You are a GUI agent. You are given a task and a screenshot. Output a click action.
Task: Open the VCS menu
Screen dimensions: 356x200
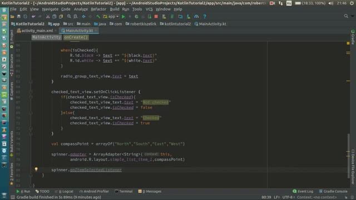point(149,9)
